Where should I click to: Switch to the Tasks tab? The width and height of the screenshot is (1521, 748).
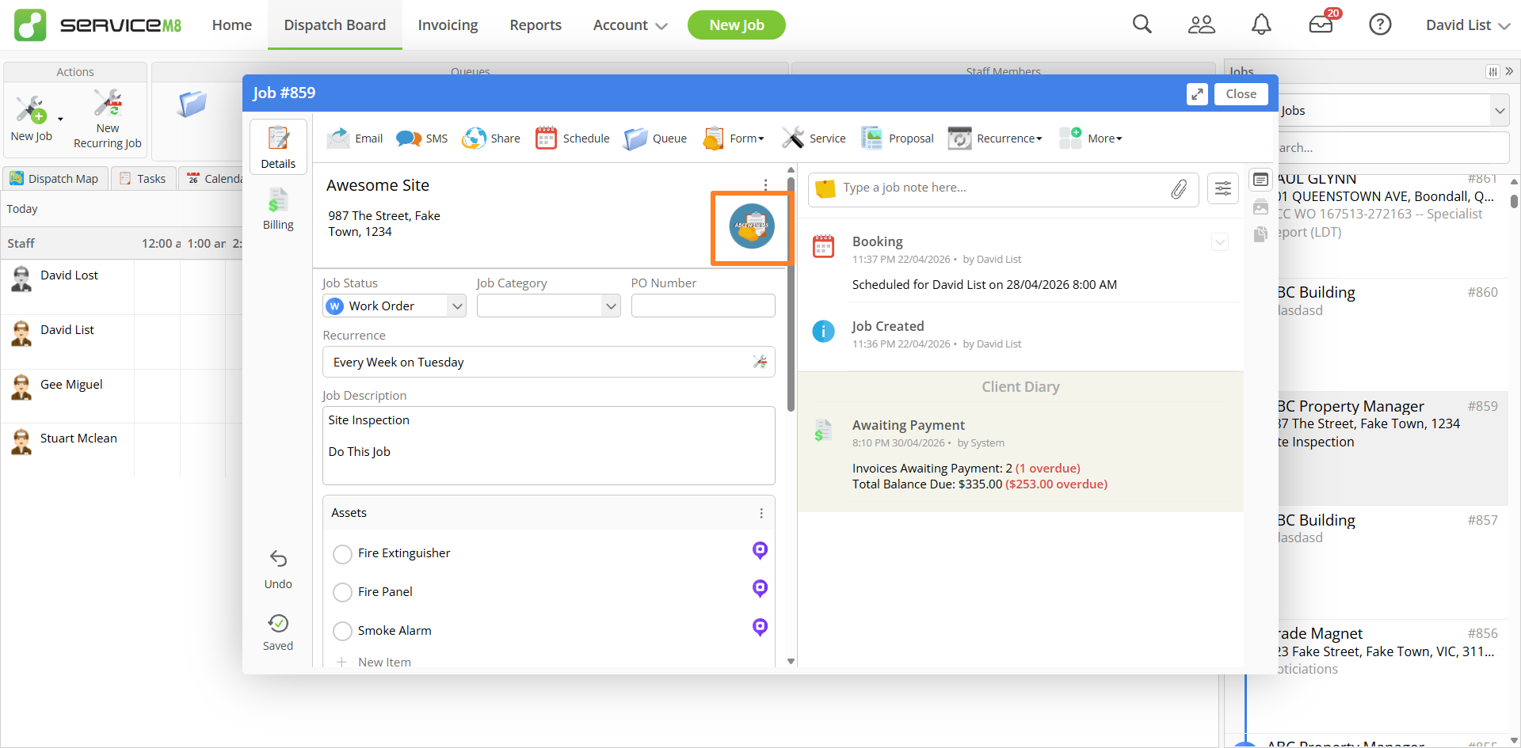pos(143,179)
